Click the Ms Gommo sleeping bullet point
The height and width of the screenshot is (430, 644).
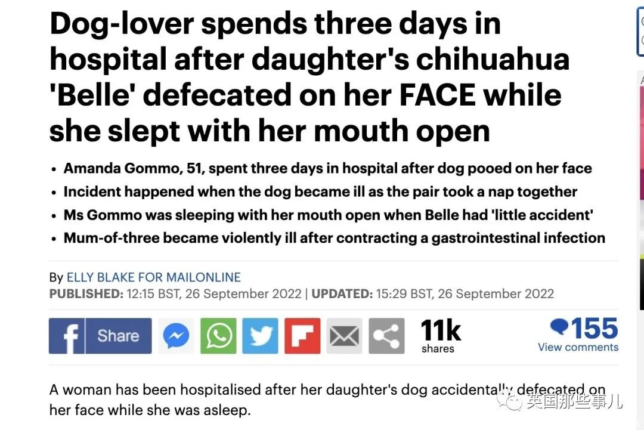(328, 215)
